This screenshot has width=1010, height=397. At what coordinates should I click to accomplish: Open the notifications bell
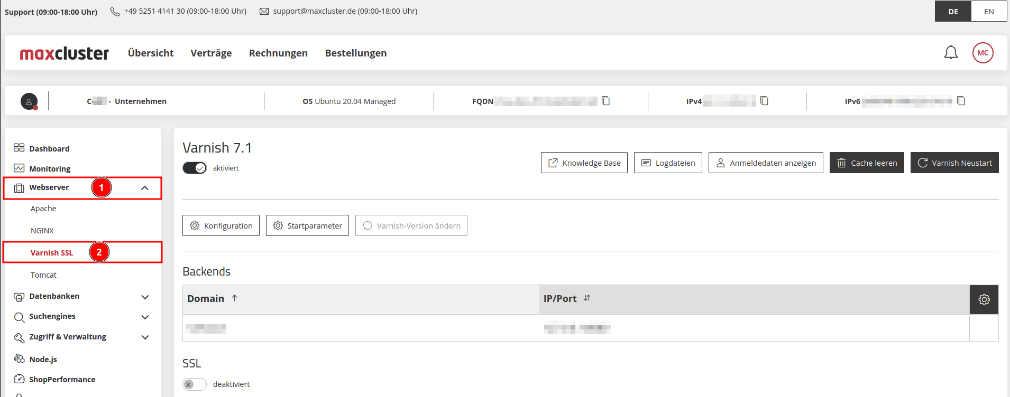(x=951, y=53)
